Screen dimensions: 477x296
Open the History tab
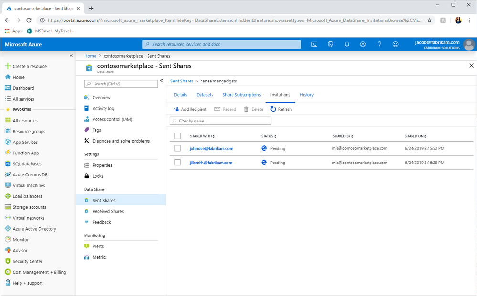point(307,95)
